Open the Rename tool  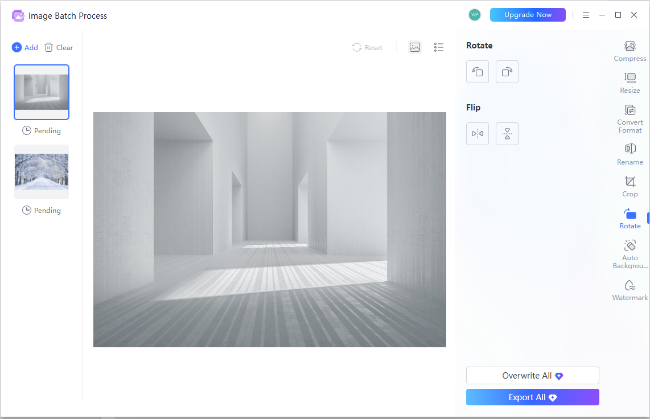tap(630, 155)
